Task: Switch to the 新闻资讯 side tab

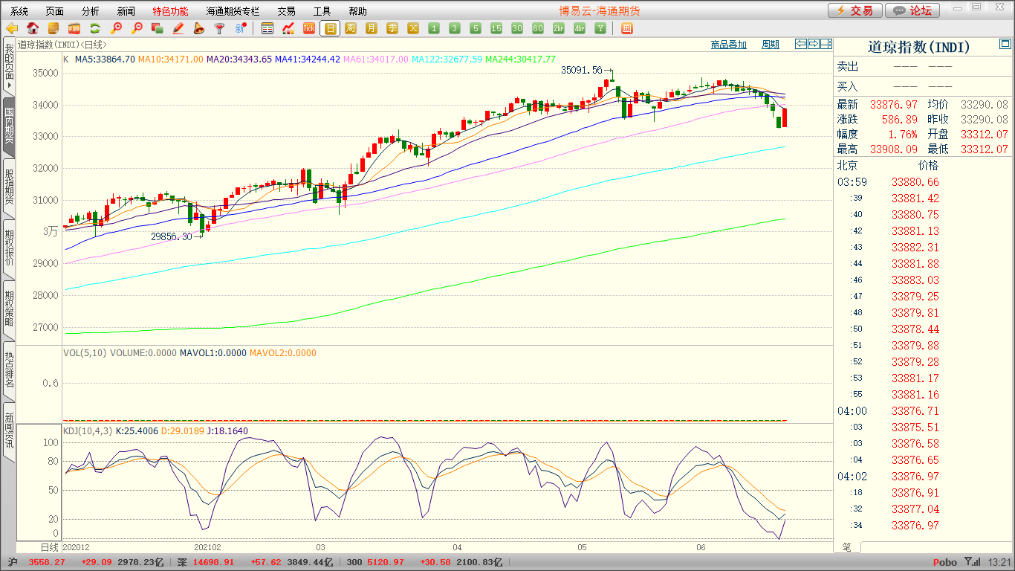Action: pyautogui.click(x=9, y=431)
